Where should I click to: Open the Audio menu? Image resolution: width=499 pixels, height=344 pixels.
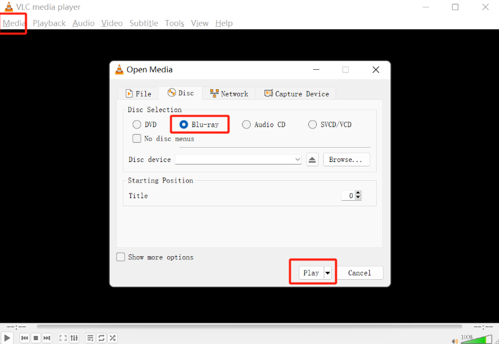pos(84,23)
